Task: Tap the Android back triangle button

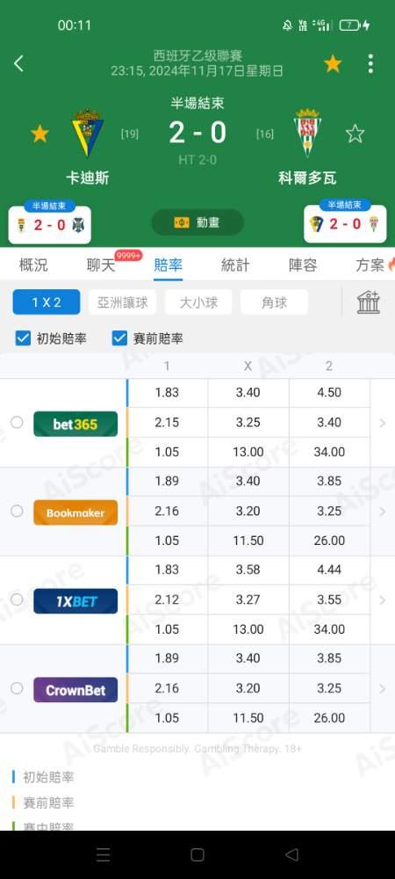Action: pos(291,854)
